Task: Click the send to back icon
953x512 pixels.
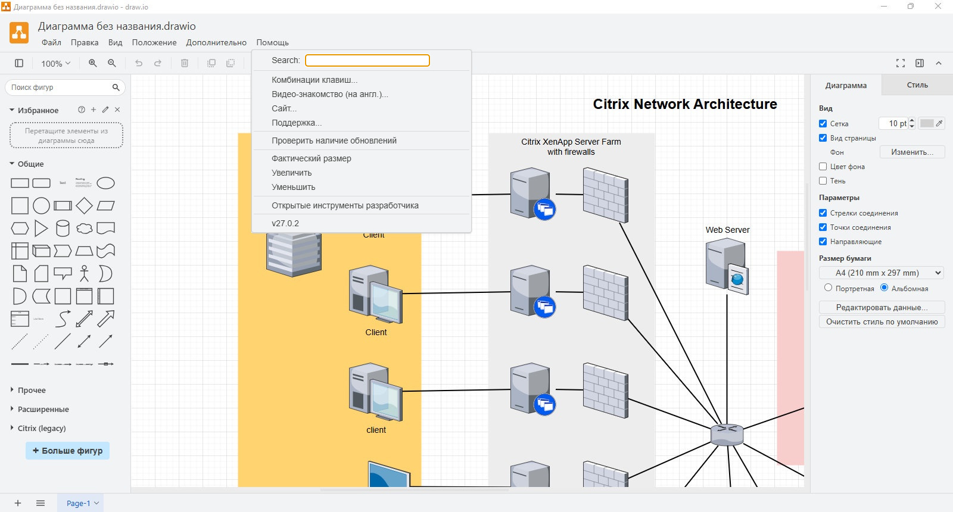Action: click(x=231, y=63)
